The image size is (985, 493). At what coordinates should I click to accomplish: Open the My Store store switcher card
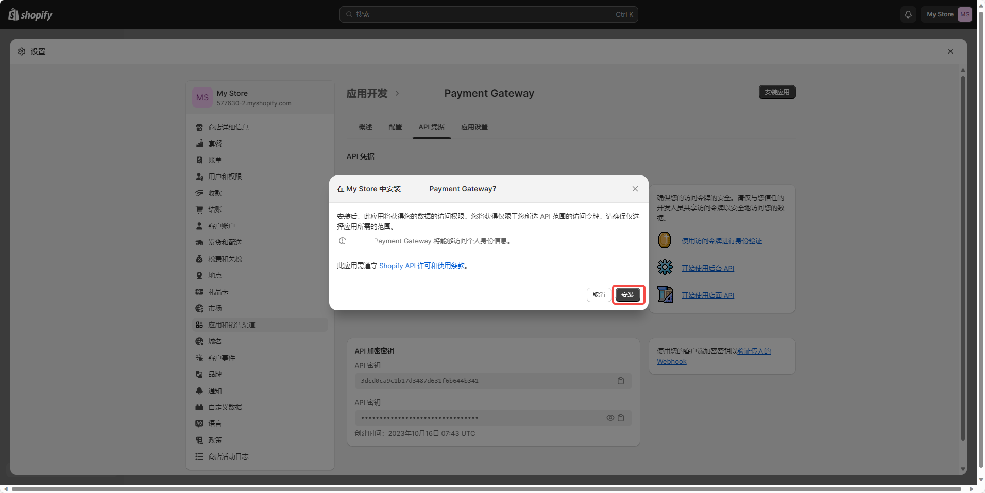pos(260,97)
